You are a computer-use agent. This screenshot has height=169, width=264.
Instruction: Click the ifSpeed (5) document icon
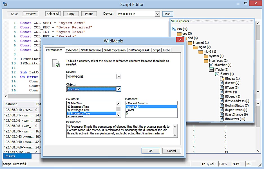coord(222,96)
